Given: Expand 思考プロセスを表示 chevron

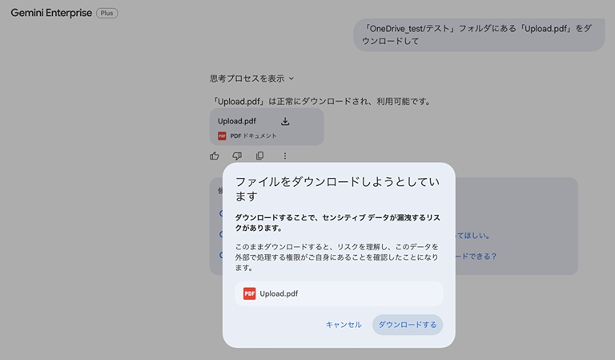Looking at the screenshot, I should [x=291, y=79].
